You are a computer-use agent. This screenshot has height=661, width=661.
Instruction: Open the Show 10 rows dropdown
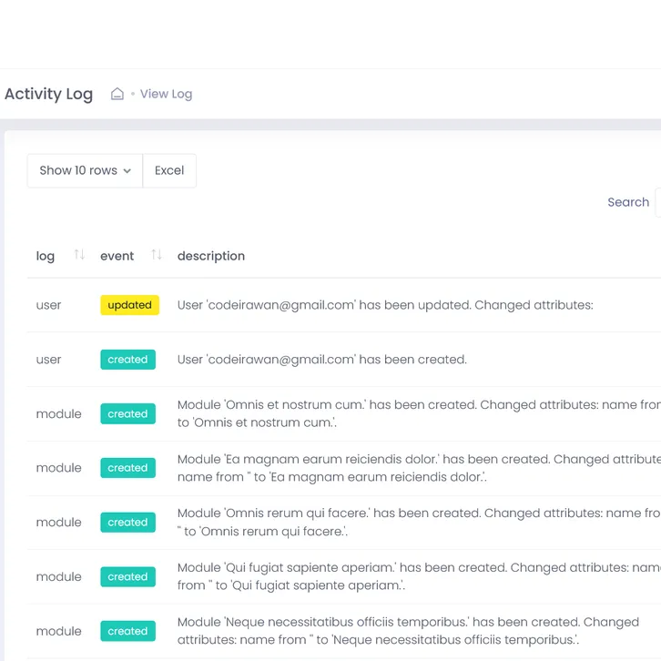coord(85,170)
